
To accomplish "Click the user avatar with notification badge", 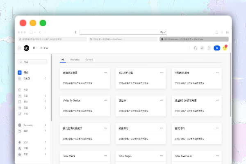I will (225, 48).
